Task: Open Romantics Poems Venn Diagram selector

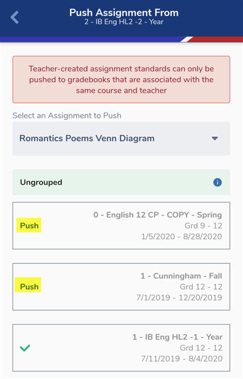Action: [x=121, y=138]
